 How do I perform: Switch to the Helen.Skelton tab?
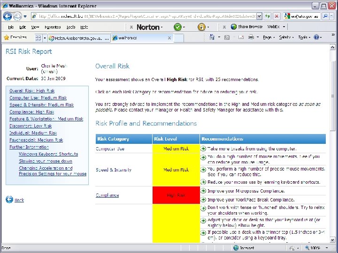click(x=79, y=38)
